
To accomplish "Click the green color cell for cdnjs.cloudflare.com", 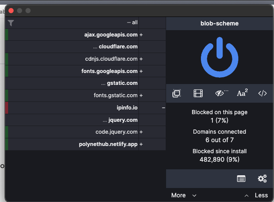I will point(7,59).
